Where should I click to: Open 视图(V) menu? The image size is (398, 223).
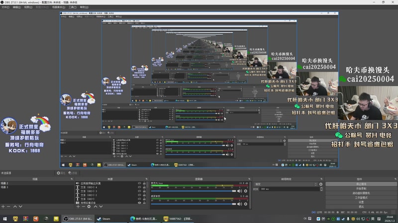point(28,7)
